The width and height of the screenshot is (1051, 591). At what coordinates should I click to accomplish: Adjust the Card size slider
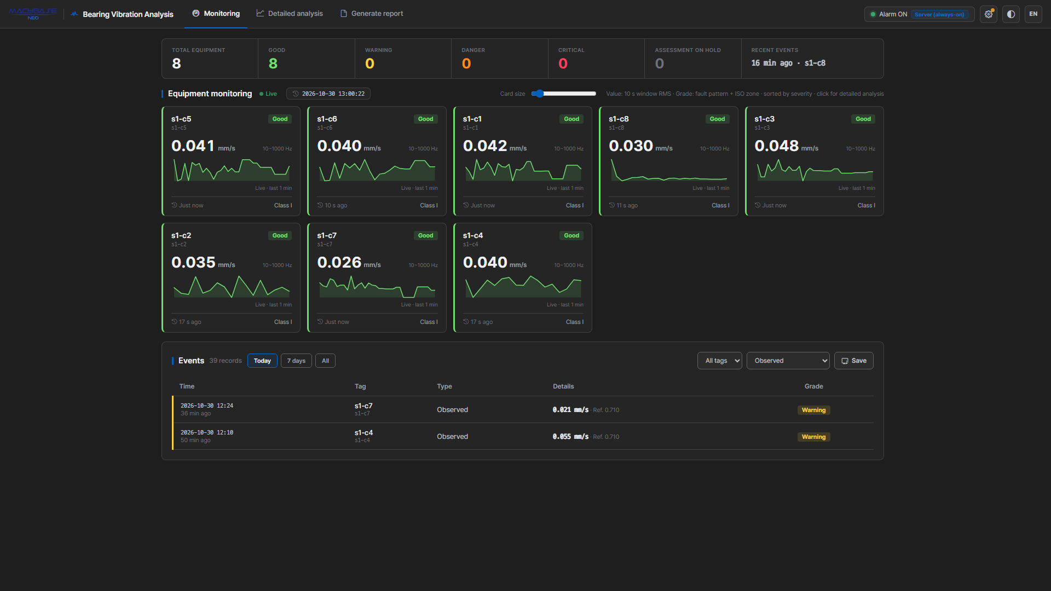click(x=563, y=94)
